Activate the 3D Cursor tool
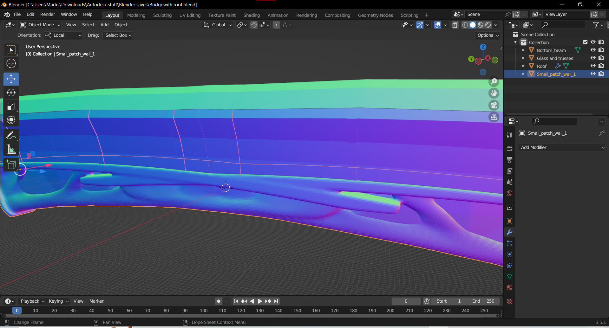This screenshot has height=328, width=609. (x=11, y=63)
